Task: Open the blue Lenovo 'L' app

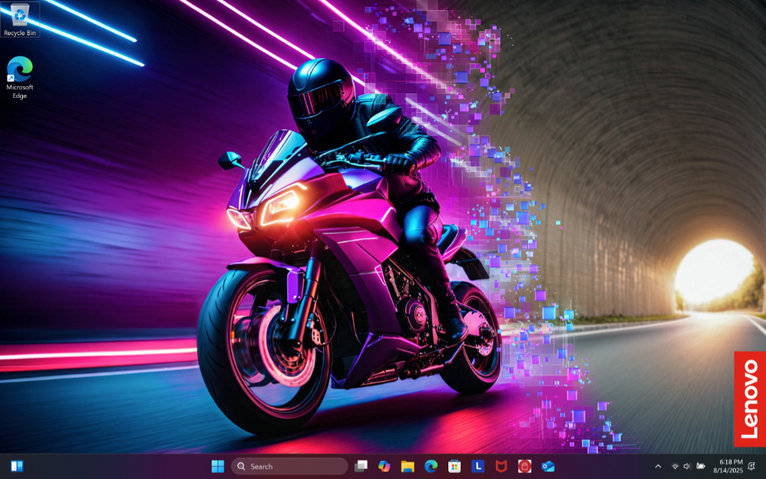Action: [478, 466]
